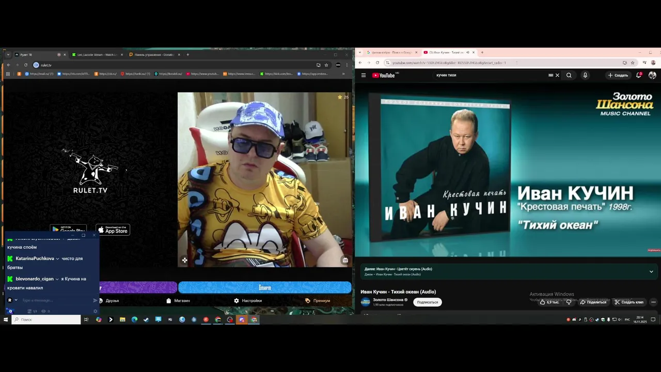This screenshot has height=372, width=661.
Task: Clear the YouTube search query with X
Action: [x=557, y=75]
